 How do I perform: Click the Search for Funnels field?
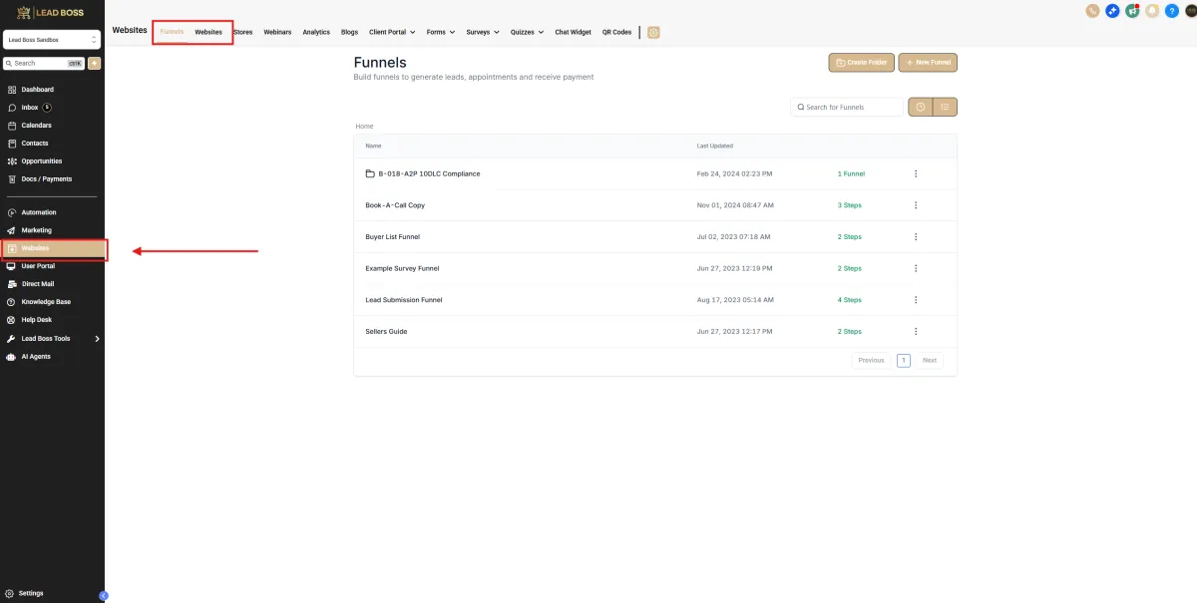click(x=847, y=107)
